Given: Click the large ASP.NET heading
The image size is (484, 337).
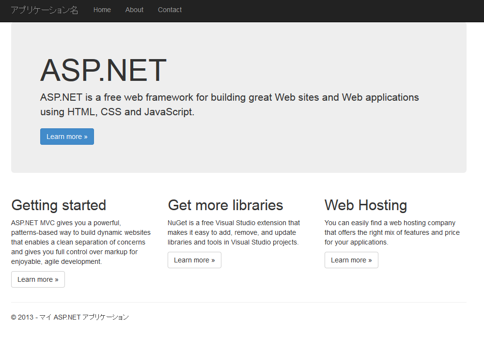Looking at the screenshot, I should (x=103, y=70).
